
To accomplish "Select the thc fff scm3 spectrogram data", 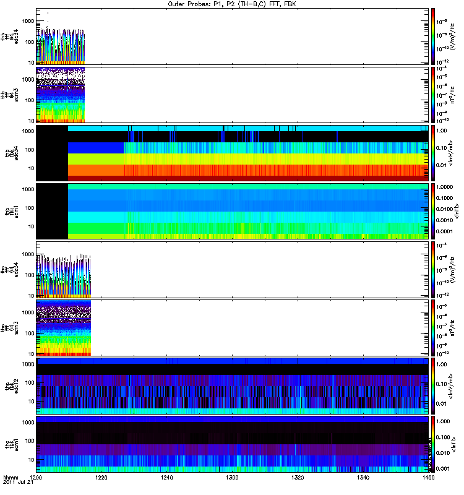I will point(64,328).
